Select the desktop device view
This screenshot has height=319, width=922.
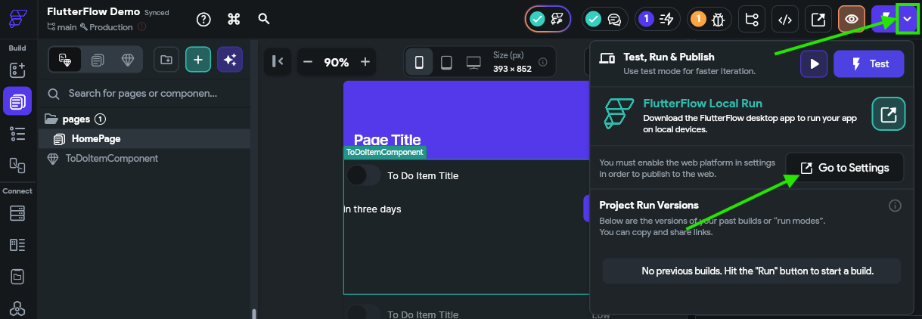click(473, 62)
